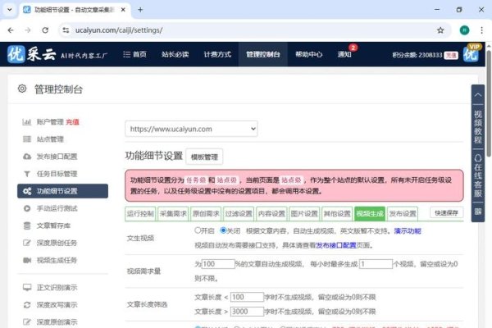Open 计费方式 in top navigation
The width and height of the screenshot is (492, 328).
click(217, 54)
